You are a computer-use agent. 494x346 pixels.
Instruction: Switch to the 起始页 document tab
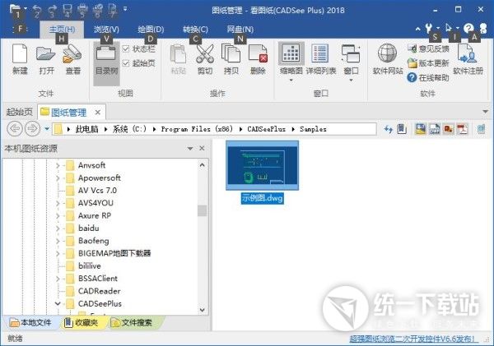(x=19, y=112)
